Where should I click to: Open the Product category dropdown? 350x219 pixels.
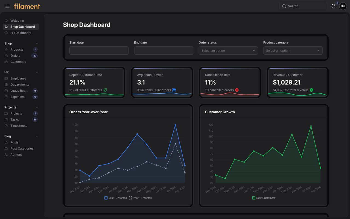[x=293, y=51]
